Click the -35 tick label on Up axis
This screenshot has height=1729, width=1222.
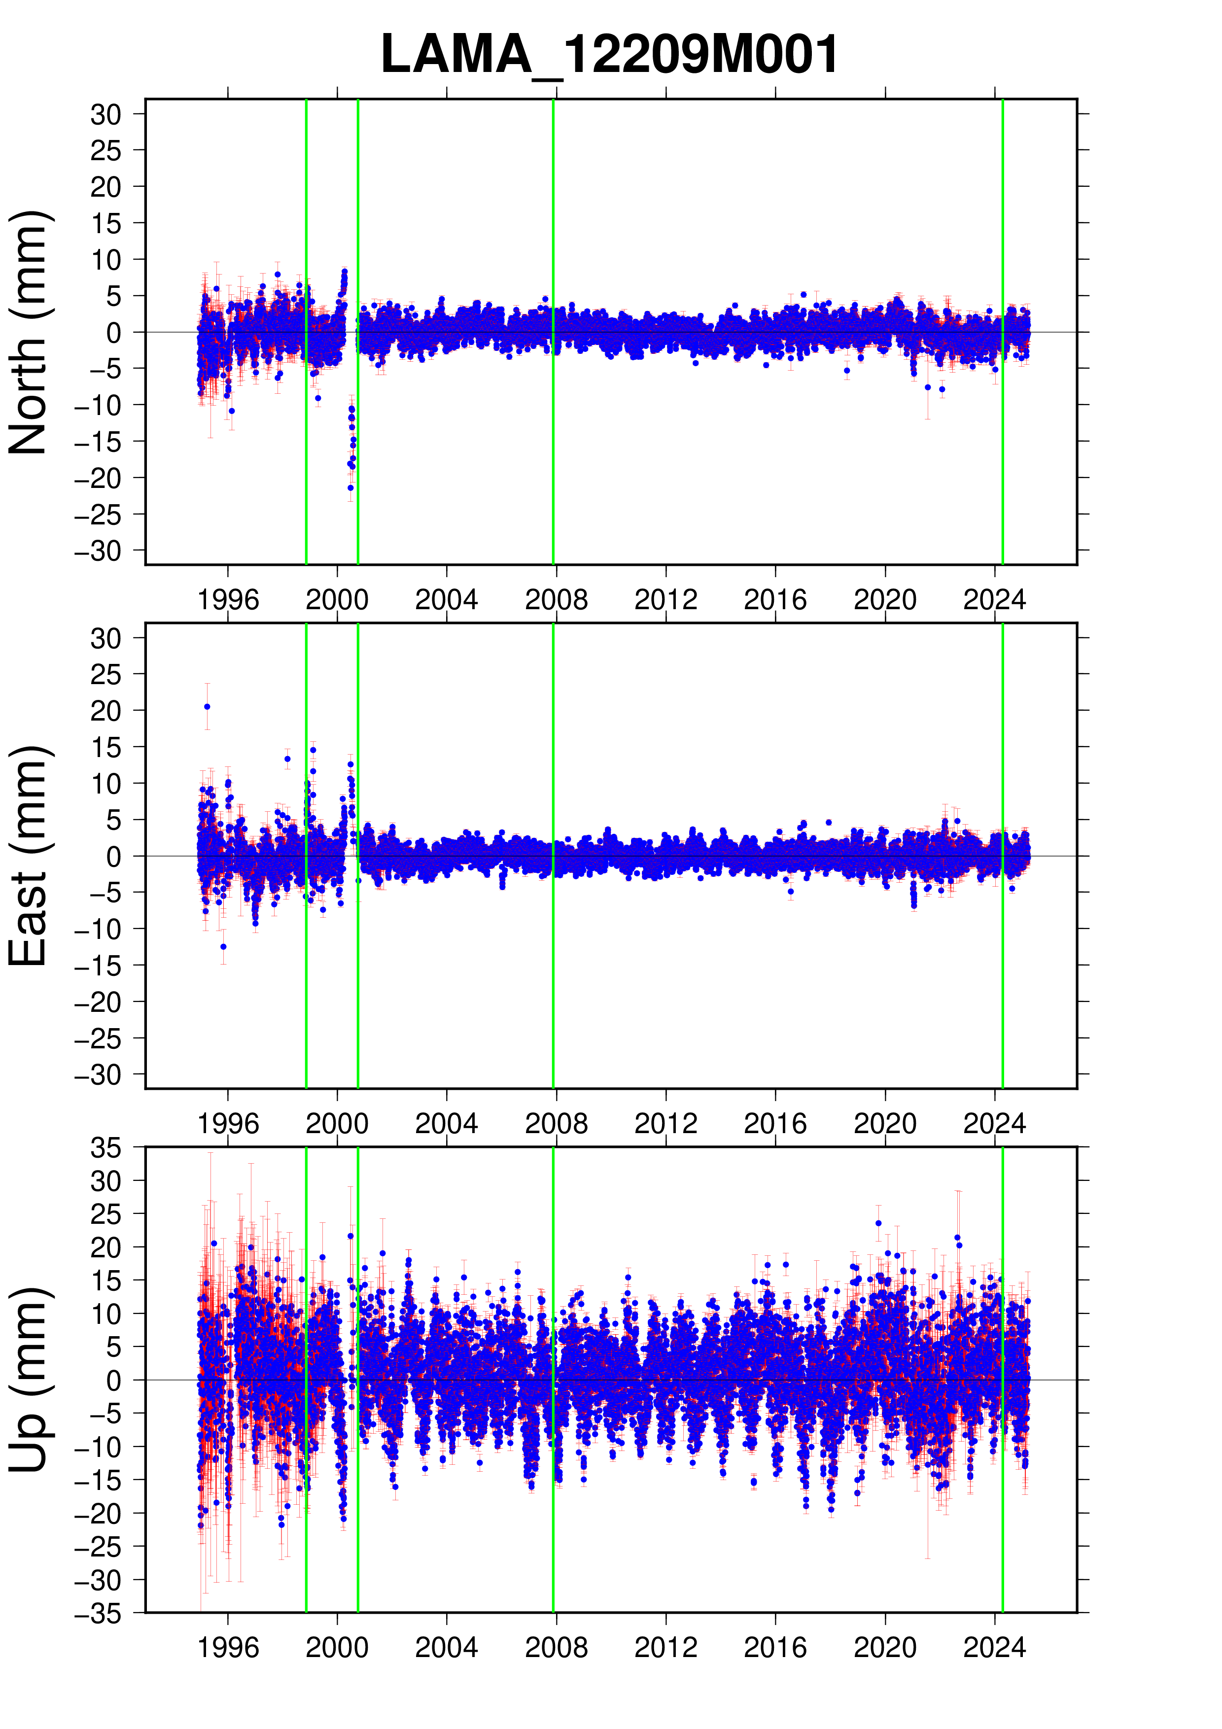point(99,1614)
